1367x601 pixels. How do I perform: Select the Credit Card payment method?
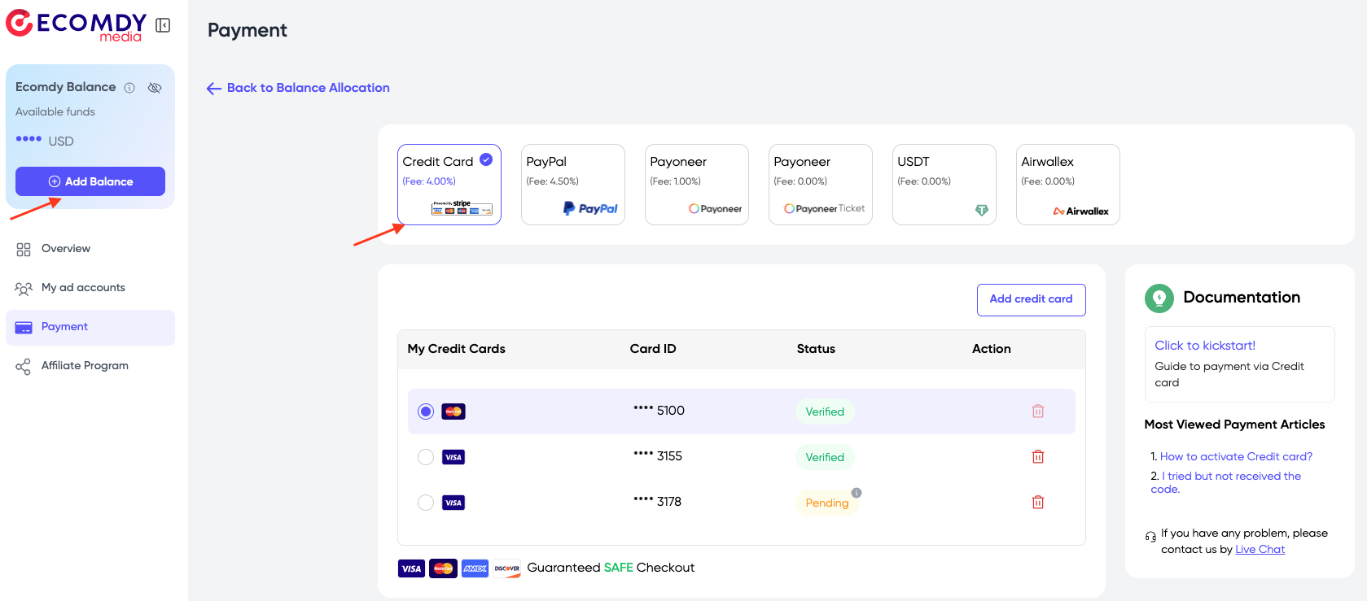coord(449,185)
